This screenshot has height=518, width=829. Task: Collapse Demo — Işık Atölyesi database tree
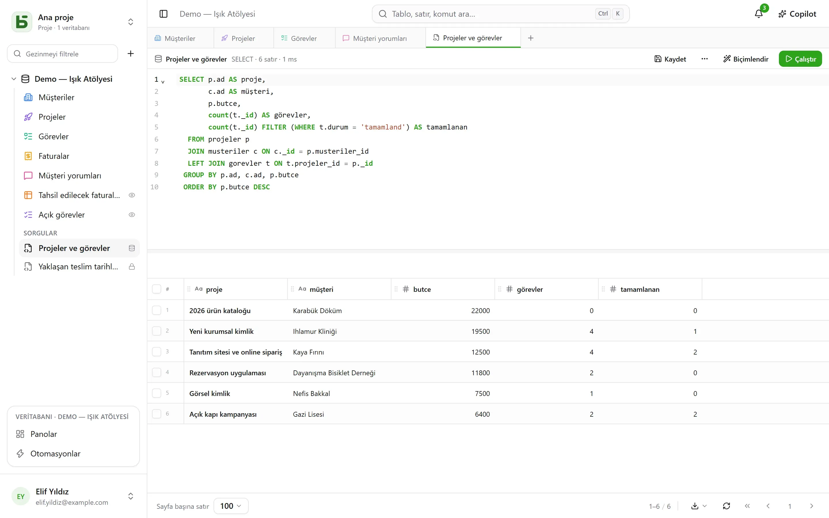14,79
